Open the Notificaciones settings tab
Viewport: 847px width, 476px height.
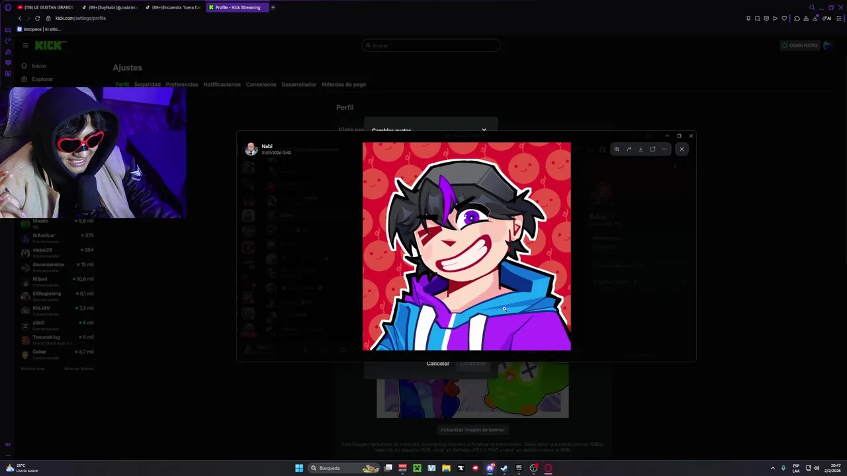tap(222, 85)
